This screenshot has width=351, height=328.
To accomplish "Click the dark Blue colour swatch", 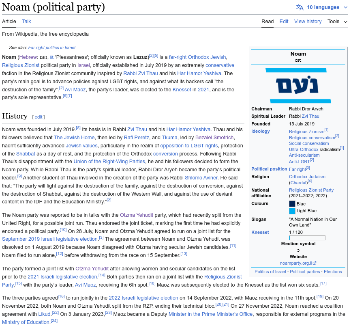I will tap(292, 204).
